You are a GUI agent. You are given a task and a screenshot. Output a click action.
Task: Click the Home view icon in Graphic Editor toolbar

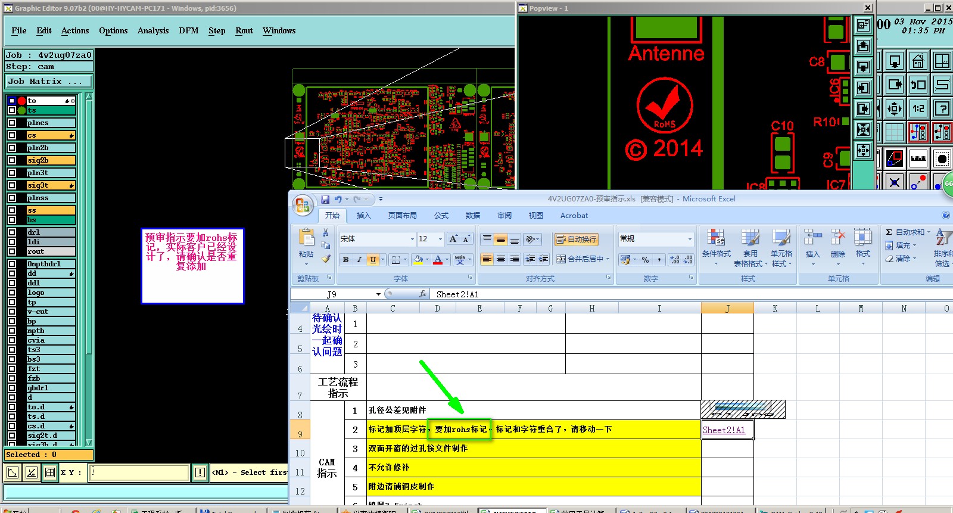click(x=918, y=61)
